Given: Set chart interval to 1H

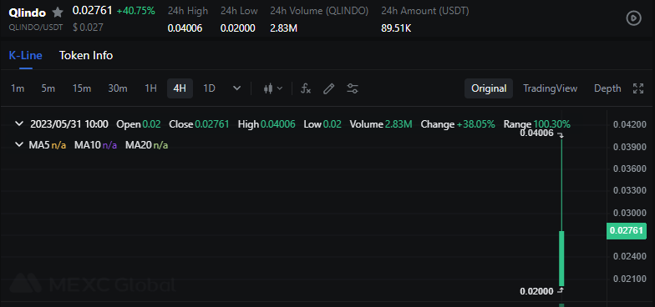Looking at the screenshot, I should coord(150,88).
